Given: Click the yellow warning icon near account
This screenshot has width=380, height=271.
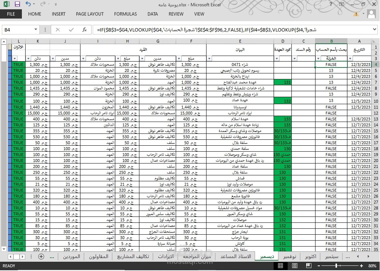Looking at the screenshot, I should (x=356, y=14).
